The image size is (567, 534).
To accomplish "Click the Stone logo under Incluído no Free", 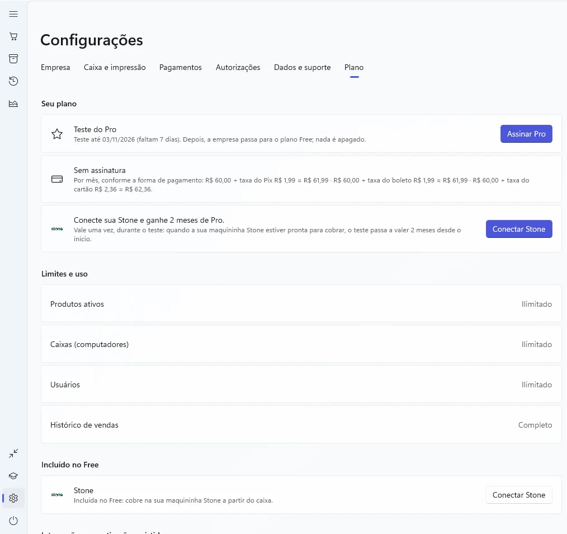I will [57, 495].
